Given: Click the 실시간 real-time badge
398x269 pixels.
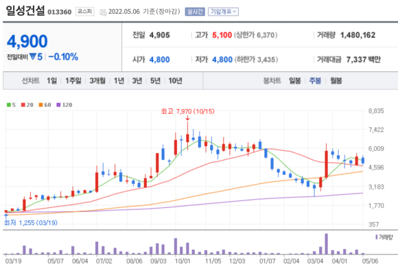Looking at the screenshot, I should [x=195, y=12].
